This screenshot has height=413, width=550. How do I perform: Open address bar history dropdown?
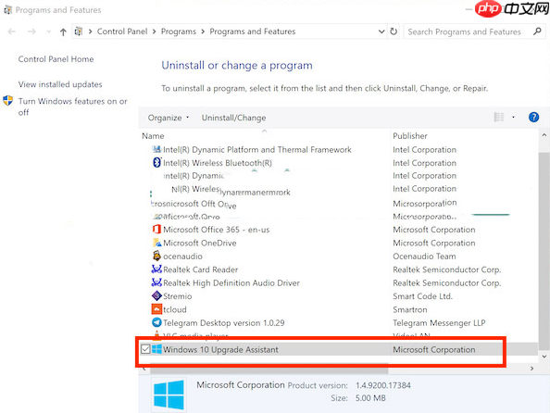381,31
